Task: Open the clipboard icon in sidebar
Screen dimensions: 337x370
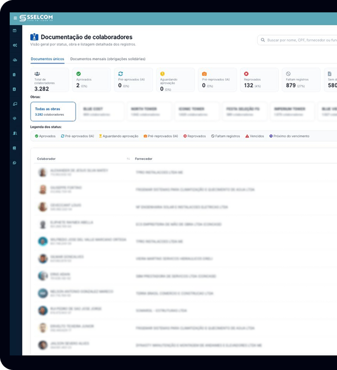Action: (15, 75)
